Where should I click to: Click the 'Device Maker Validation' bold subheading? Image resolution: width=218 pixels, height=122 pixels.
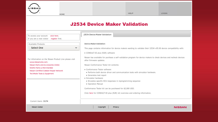[95, 44]
